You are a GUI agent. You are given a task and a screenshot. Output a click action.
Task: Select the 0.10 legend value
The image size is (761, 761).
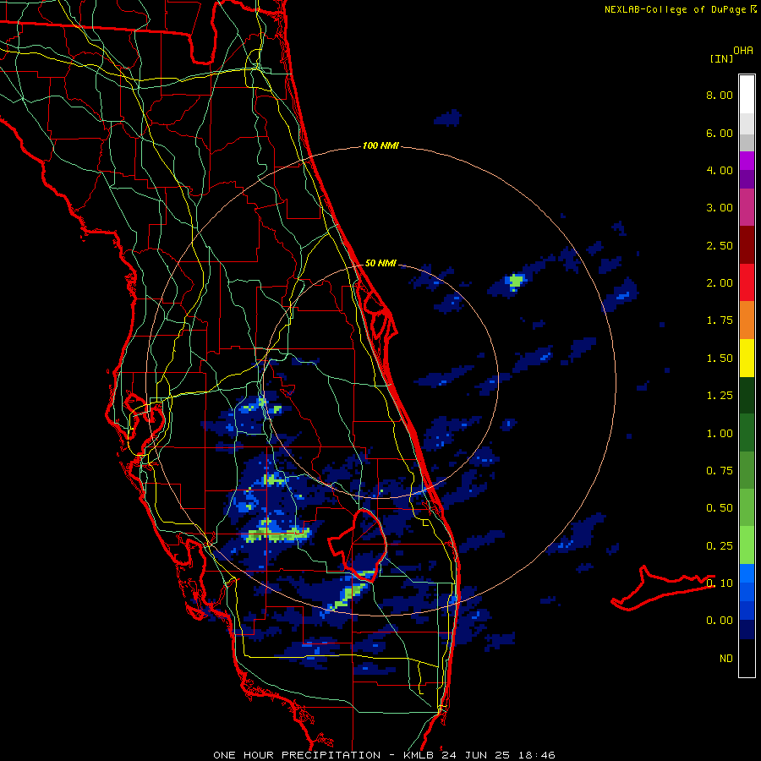(x=720, y=583)
